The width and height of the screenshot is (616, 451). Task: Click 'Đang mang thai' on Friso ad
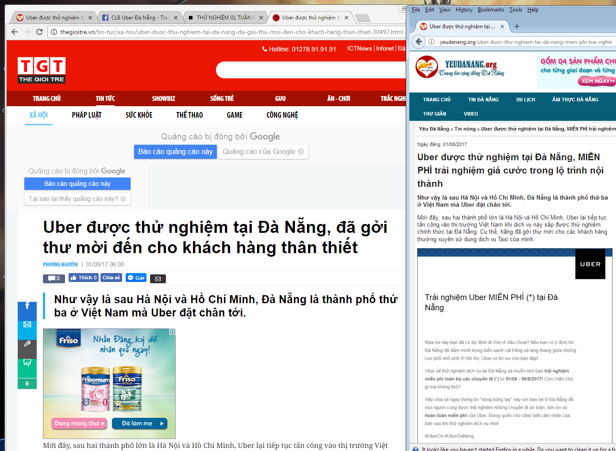(80, 424)
